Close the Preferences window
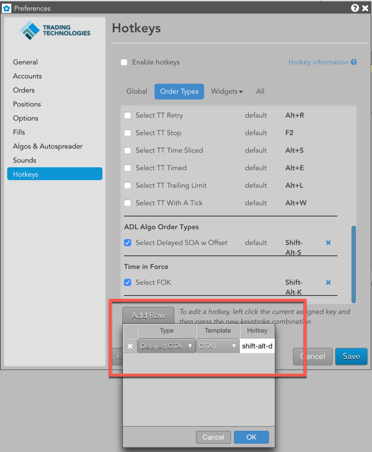The height and width of the screenshot is (452, 372). coord(365,8)
